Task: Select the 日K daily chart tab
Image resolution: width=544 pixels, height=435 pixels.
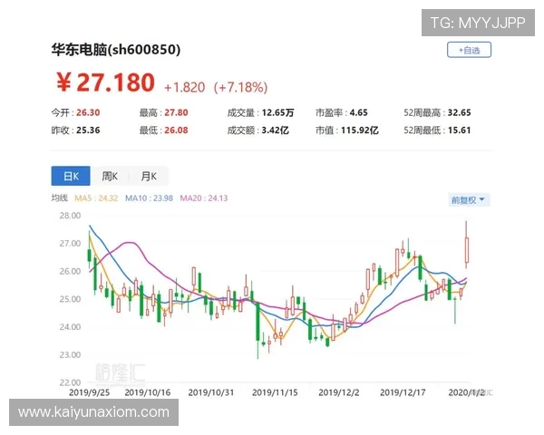Action: [x=71, y=176]
